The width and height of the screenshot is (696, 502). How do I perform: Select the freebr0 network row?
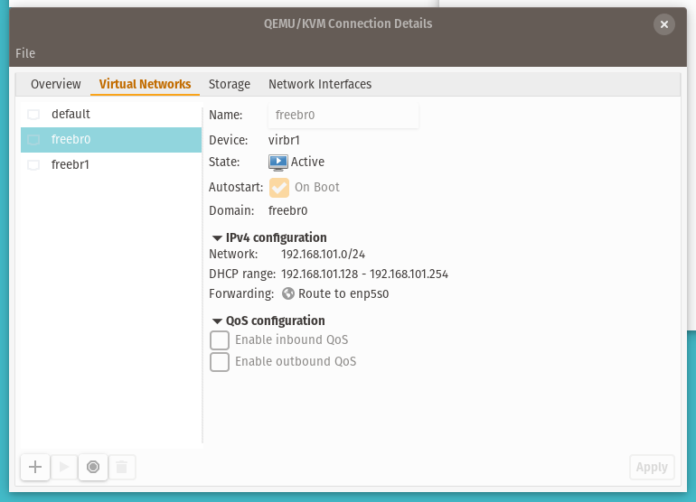[111, 140]
